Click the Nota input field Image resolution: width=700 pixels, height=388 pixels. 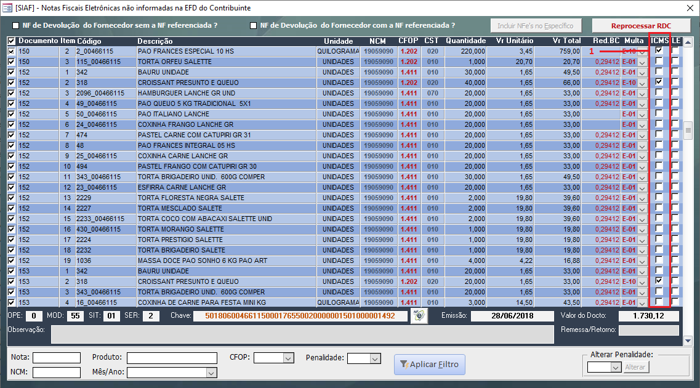click(57, 358)
